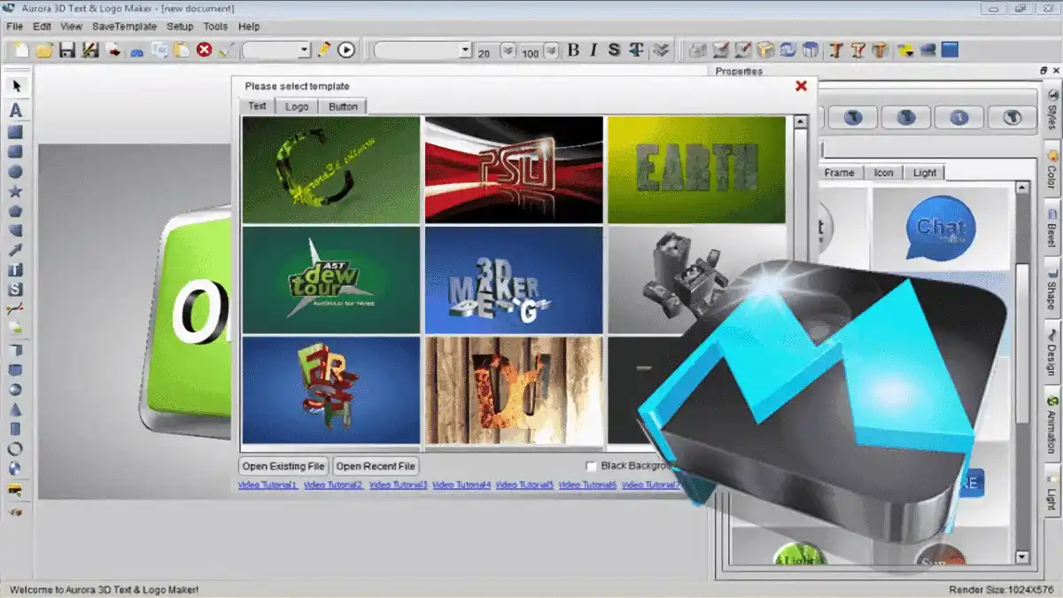Open the Light tab in Properties panel
This screenshot has height=598, width=1063.
point(925,173)
